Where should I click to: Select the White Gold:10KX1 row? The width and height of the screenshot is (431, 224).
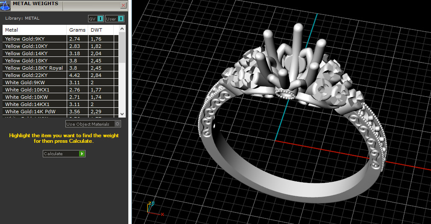[x=60, y=90]
